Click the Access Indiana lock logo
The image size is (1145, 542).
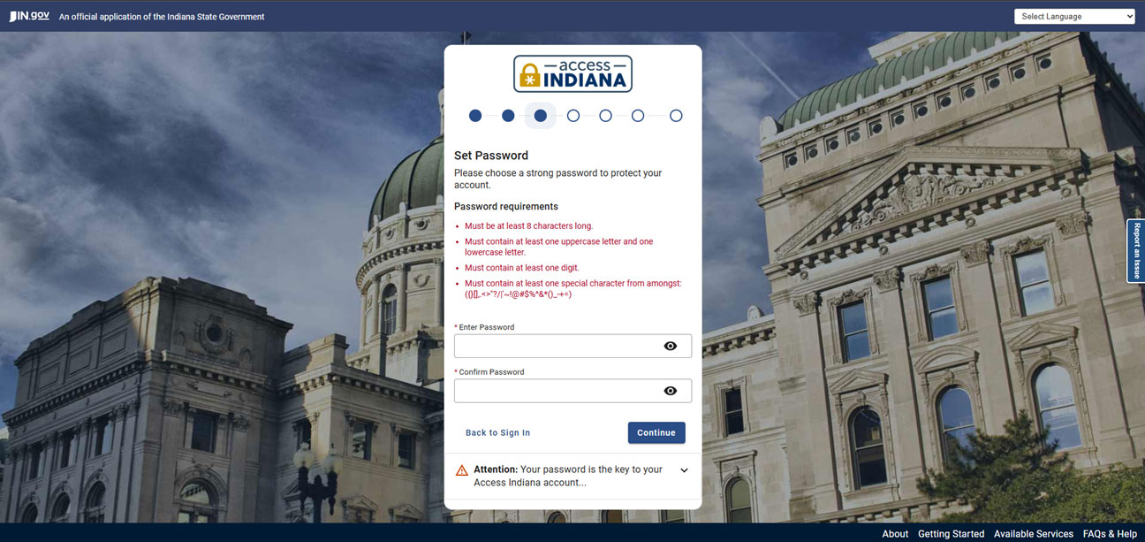pos(572,73)
